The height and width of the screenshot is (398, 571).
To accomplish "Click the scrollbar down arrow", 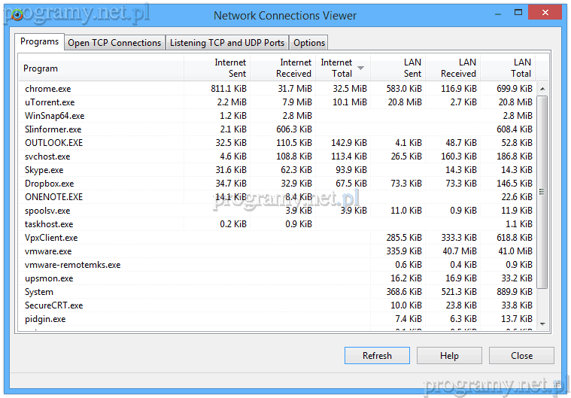I will [543, 323].
